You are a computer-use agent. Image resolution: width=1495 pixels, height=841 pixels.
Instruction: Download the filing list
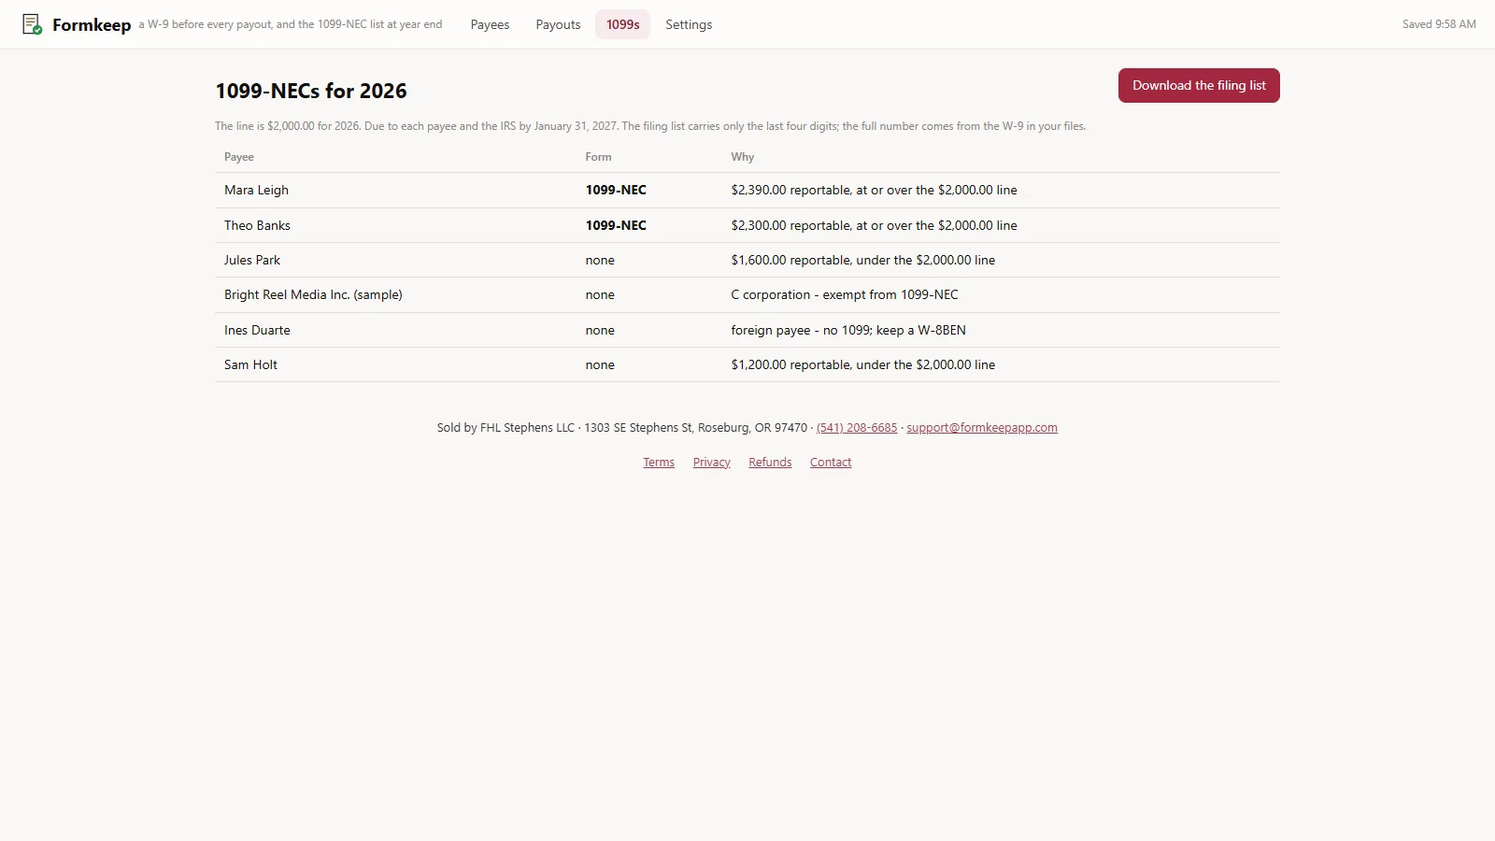point(1199,85)
